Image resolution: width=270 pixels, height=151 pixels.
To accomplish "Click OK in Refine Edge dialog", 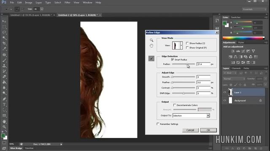I will [x=208, y=130].
